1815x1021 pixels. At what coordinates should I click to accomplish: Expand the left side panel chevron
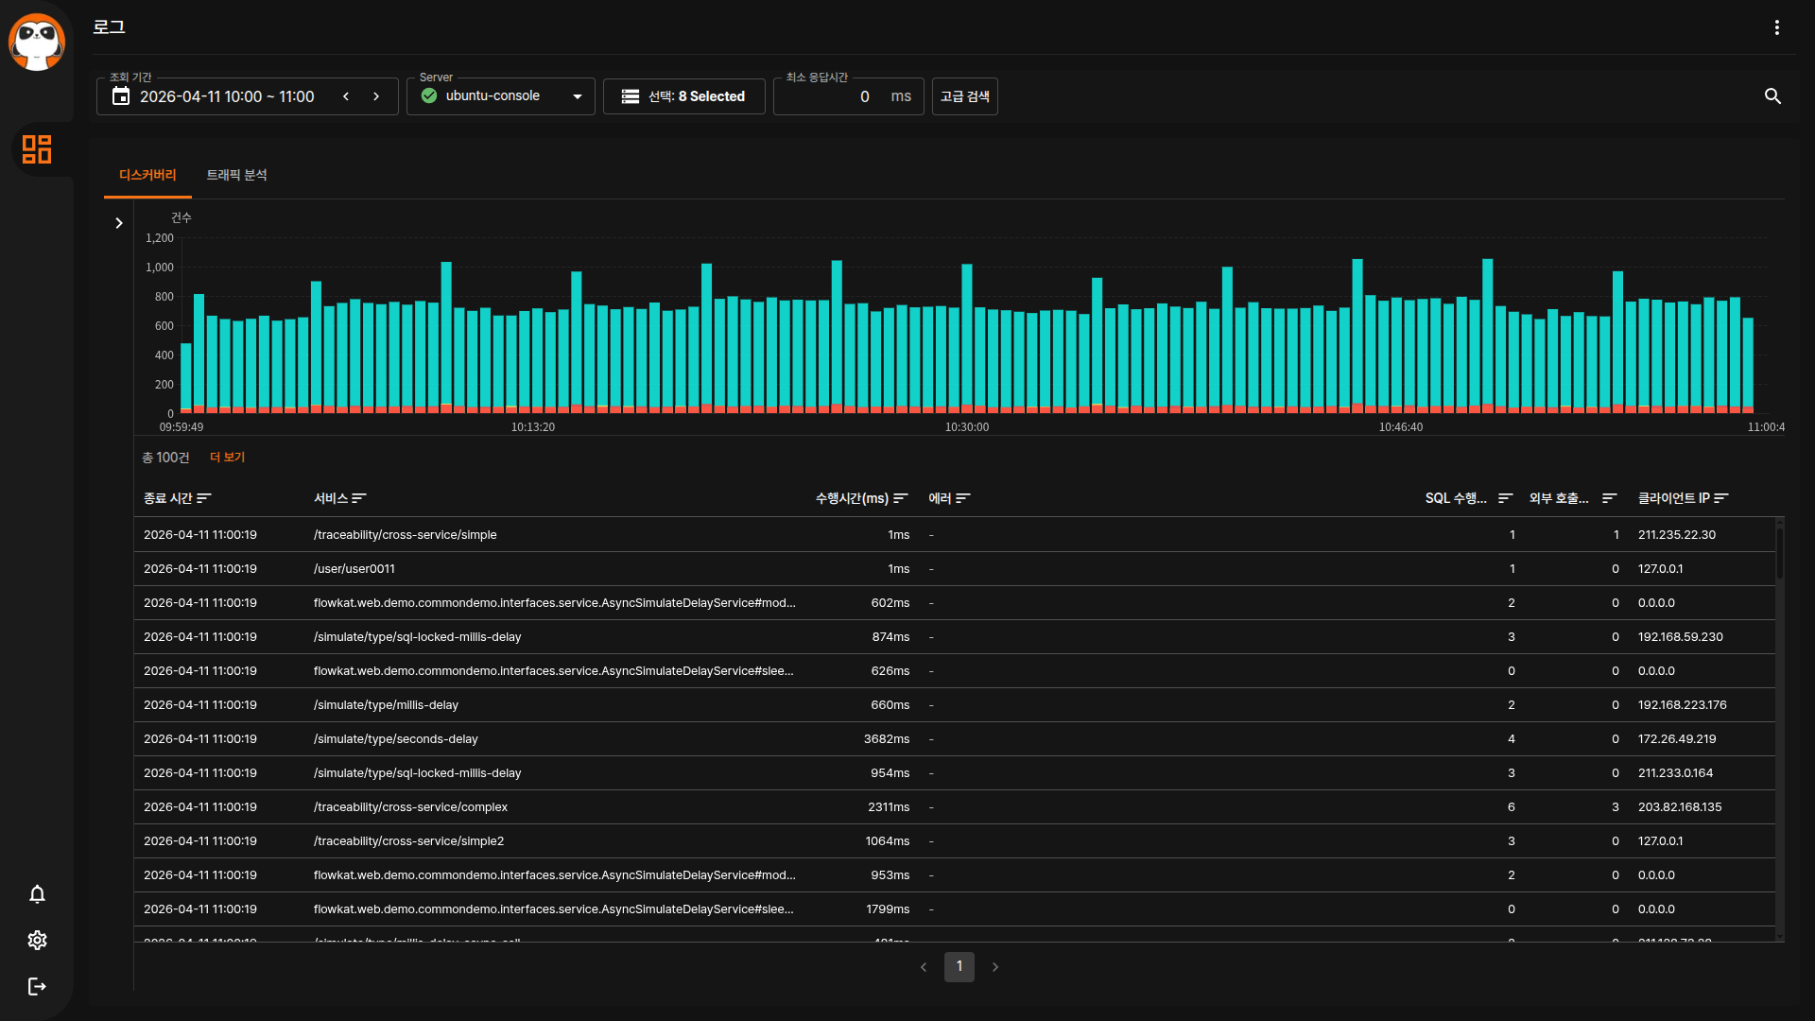(x=118, y=223)
